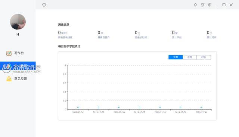Switch chart to the 速度 tab
239x137 pixels.
point(190,57)
